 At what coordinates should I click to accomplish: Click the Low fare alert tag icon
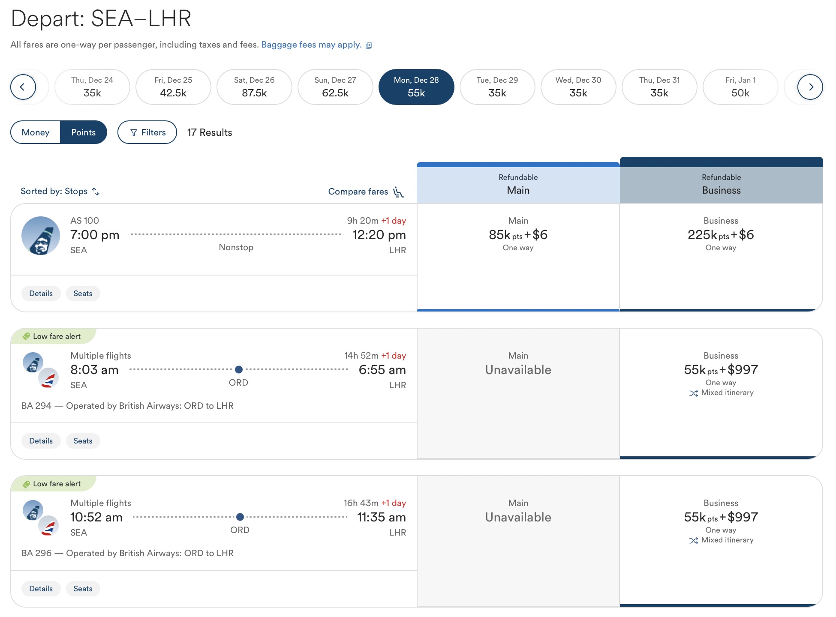pos(27,336)
